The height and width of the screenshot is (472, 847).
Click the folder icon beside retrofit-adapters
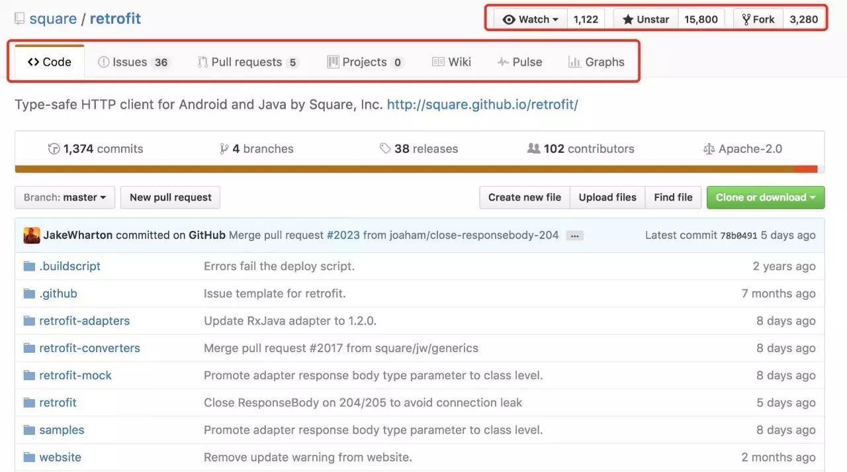[29, 321]
